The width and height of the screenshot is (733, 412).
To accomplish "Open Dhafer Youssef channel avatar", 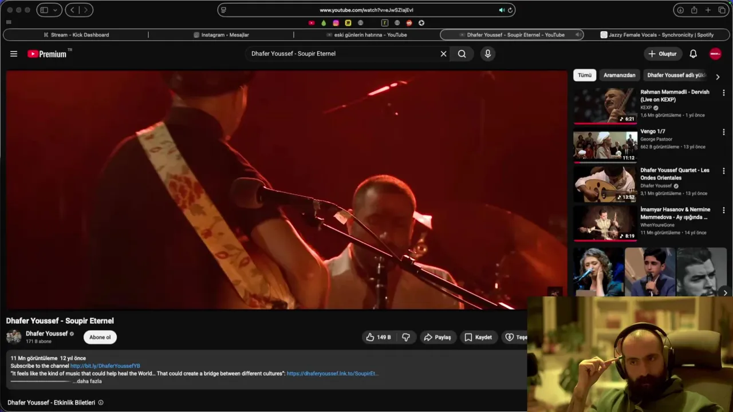I will [14, 336].
